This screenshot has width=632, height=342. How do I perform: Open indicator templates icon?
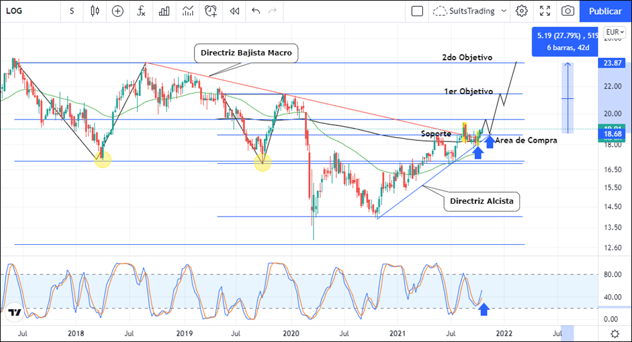[x=188, y=11]
